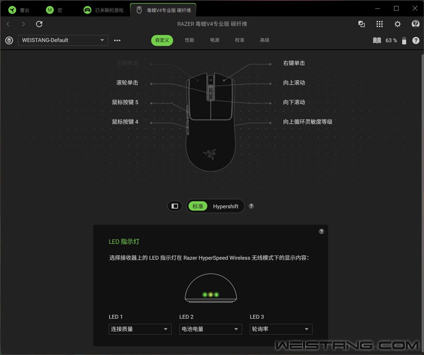Expand the WEISTANG-Default profile dropdown
This screenshot has height=355, width=424.
pyautogui.click(x=63, y=40)
